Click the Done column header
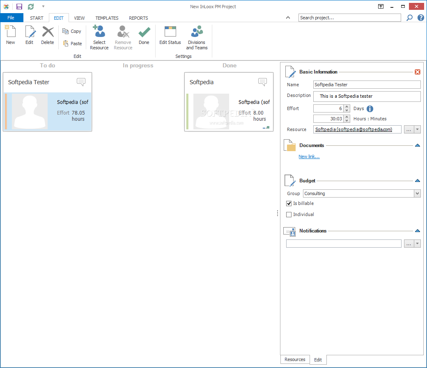The height and width of the screenshot is (368, 427). coord(230,65)
